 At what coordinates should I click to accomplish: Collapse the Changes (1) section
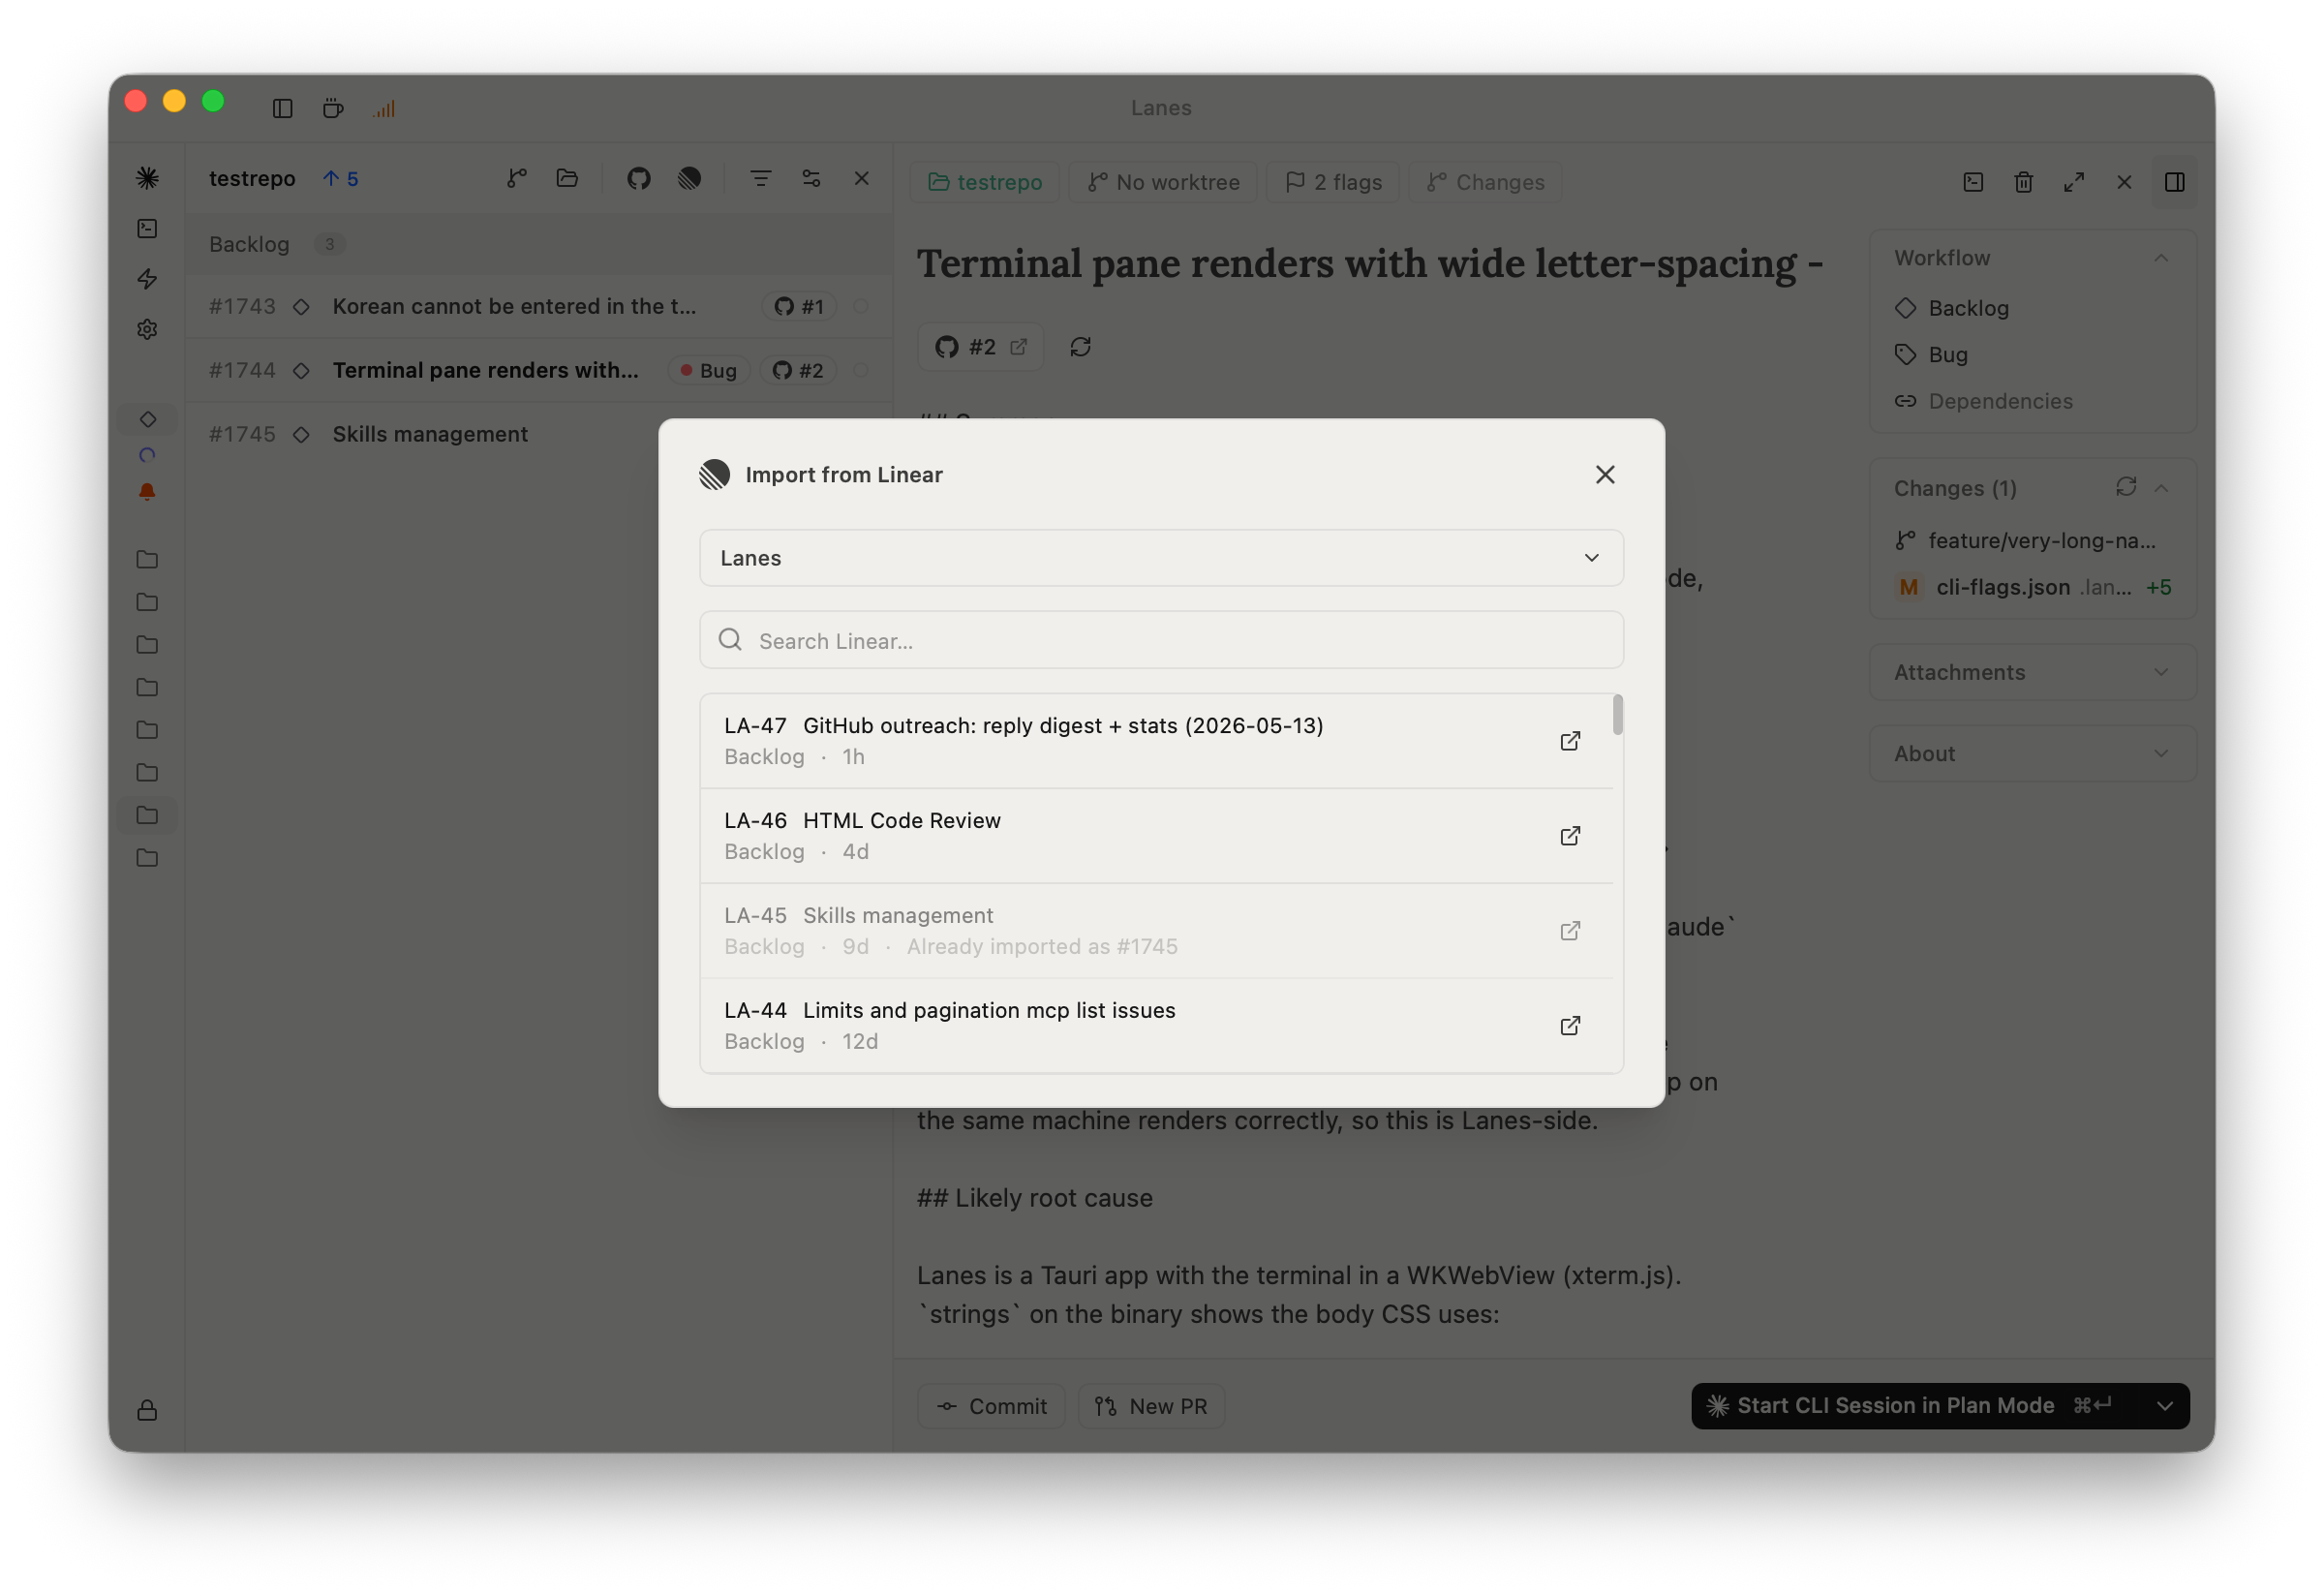click(x=2160, y=488)
